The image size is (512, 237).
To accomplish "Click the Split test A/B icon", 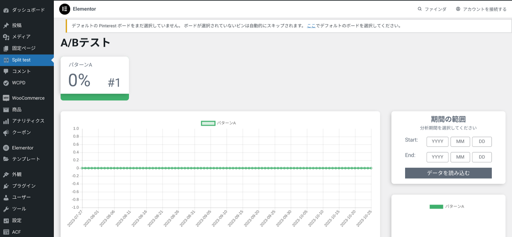I will 6,60.
